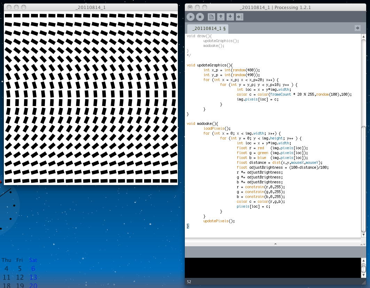Click the commented 'void draw(){' line

[199, 36]
